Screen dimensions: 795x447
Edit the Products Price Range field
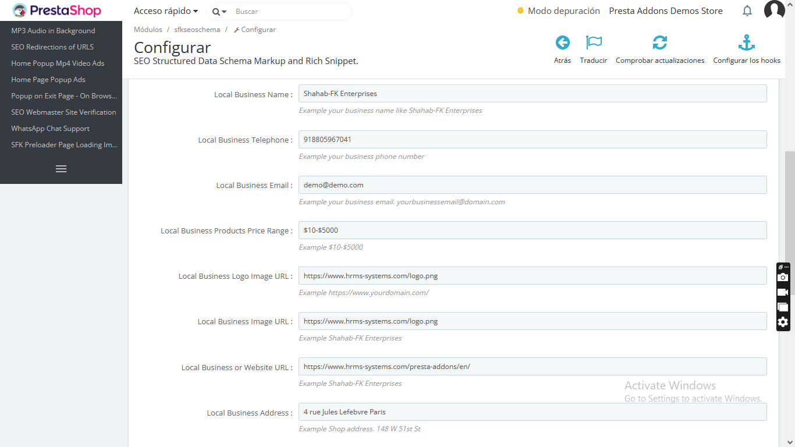533,230
